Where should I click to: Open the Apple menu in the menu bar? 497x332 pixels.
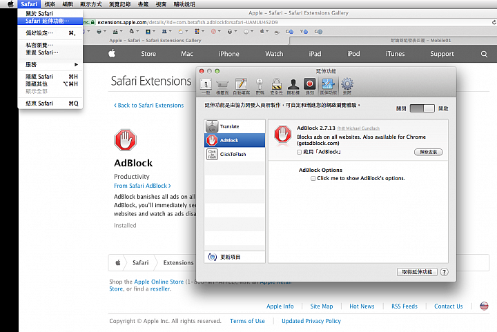(x=10, y=4)
